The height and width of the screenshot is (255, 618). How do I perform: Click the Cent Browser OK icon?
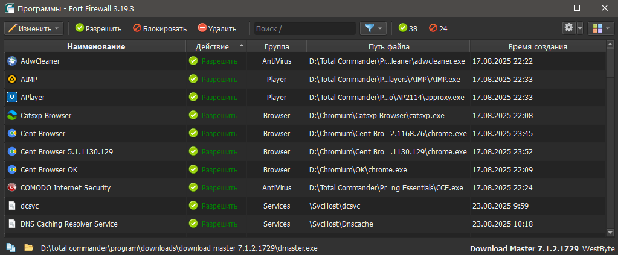click(12, 169)
